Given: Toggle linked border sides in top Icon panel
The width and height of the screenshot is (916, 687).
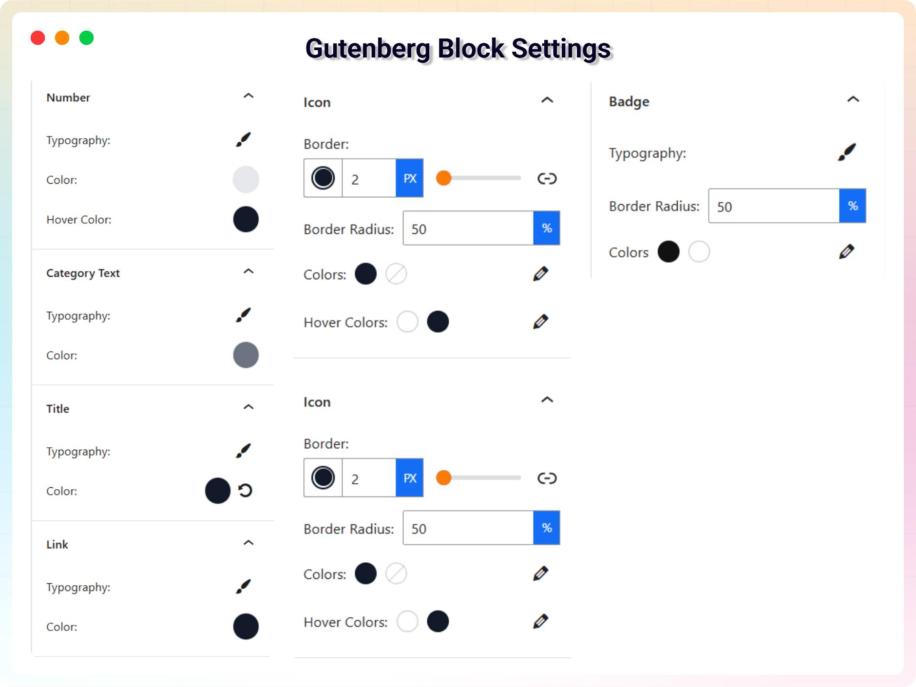Looking at the screenshot, I should point(547,178).
